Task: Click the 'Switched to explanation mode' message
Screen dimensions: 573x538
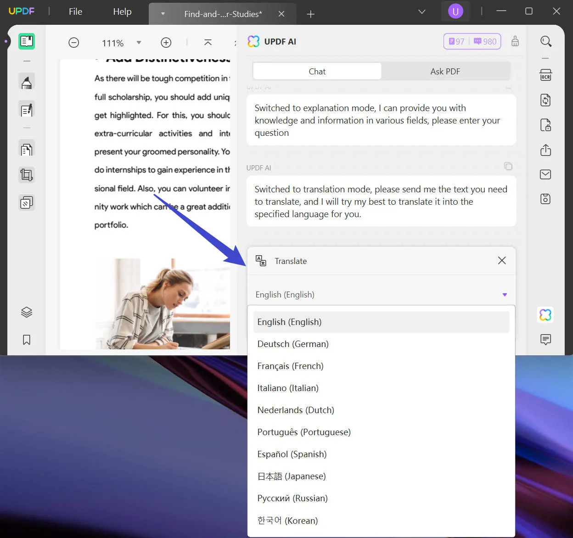Action: [381, 120]
